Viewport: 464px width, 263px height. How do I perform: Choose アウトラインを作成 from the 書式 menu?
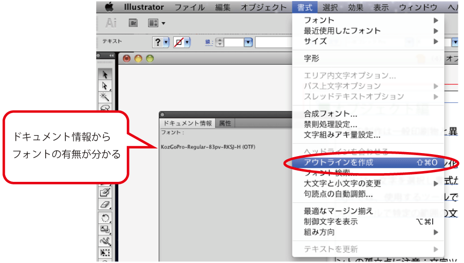pyautogui.click(x=339, y=162)
